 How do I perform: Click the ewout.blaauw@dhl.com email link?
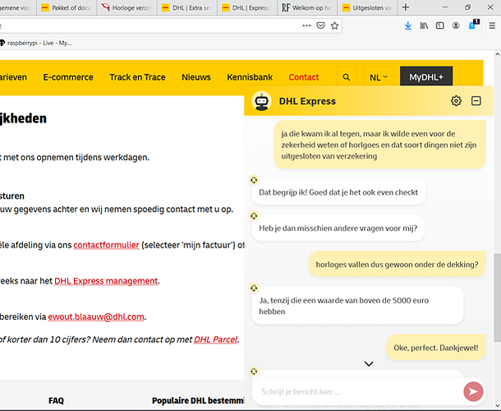point(96,316)
